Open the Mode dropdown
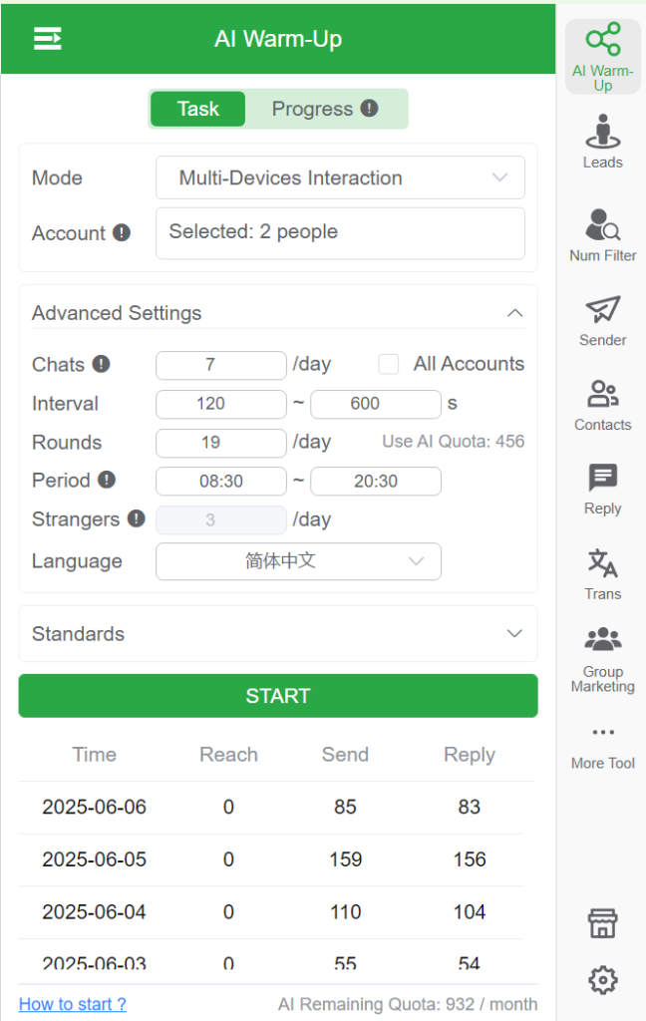Screen dimensions: 646x1021 coord(340,177)
